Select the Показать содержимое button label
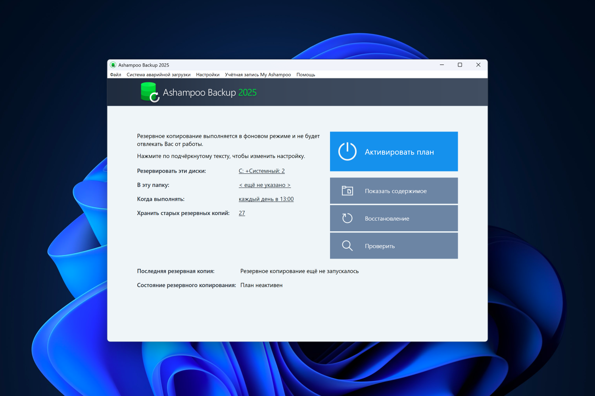The height and width of the screenshot is (396, 595). pos(396,191)
